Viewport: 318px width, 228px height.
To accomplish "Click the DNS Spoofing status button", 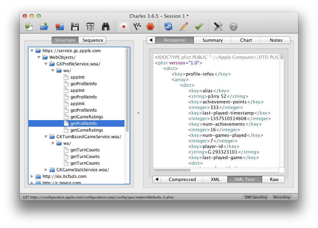I will coord(256,197).
